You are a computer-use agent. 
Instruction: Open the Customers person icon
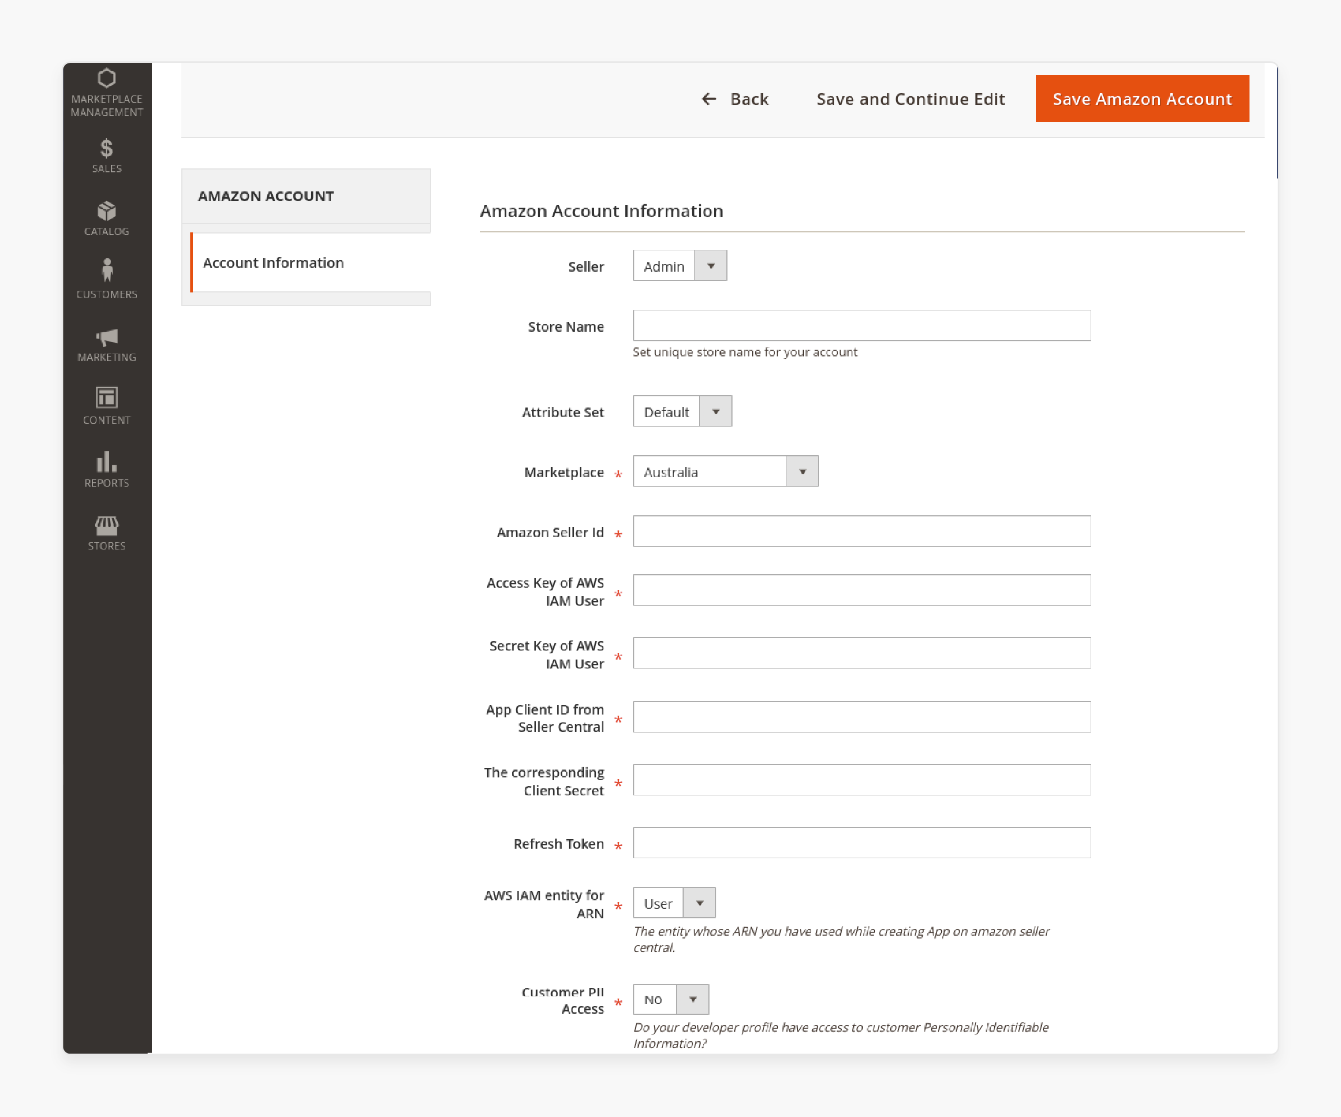coord(107,270)
